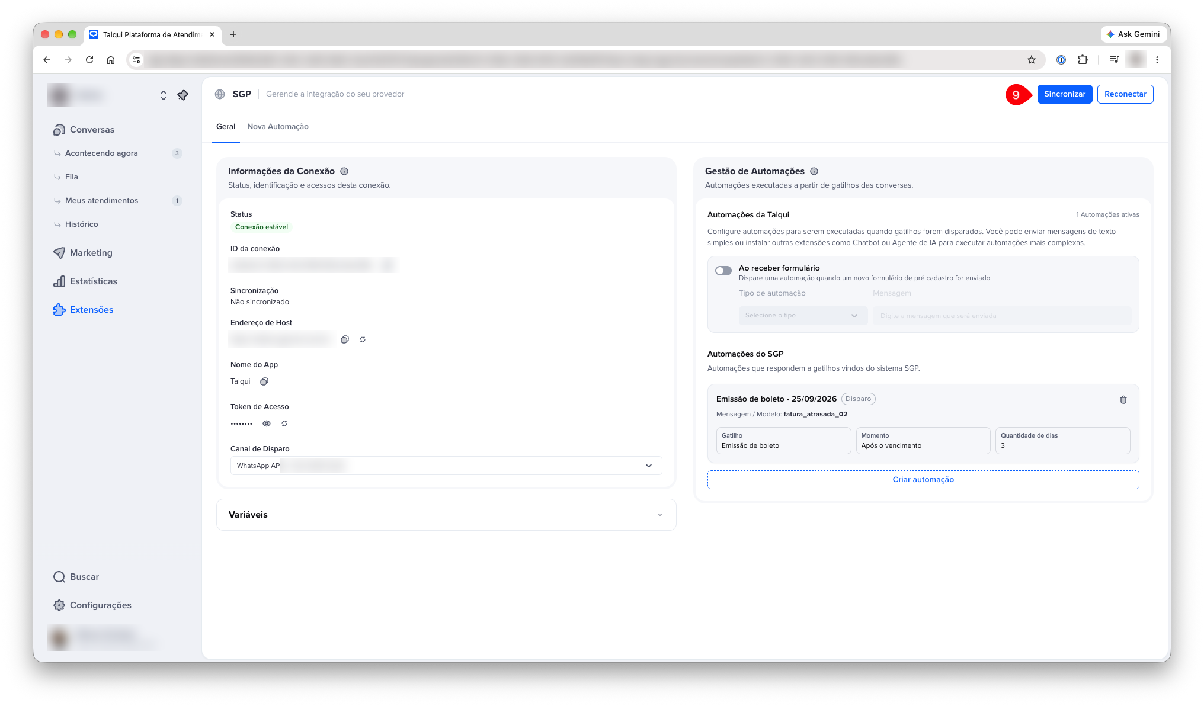
Task: Open browser Extensions puzzle icon
Action: (x=1083, y=60)
